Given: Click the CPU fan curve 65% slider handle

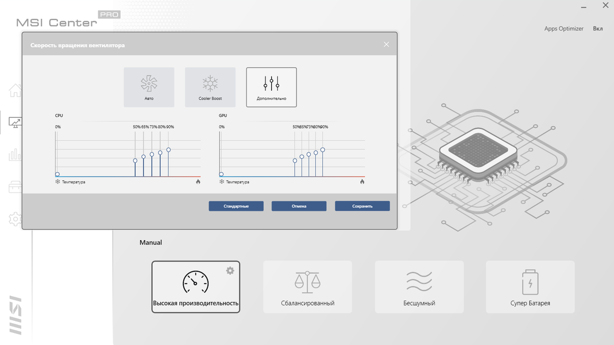Looking at the screenshot, I should pos(144,156).
